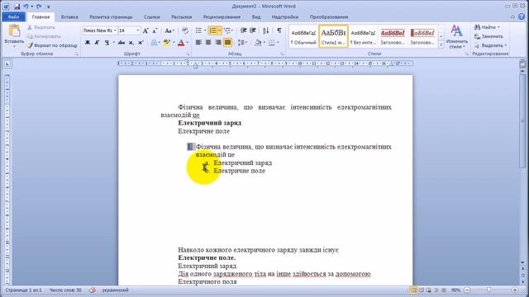This screenshot has width=529, height=297.
Task: Apply the Без интервала style
Action: click(363, 36)
